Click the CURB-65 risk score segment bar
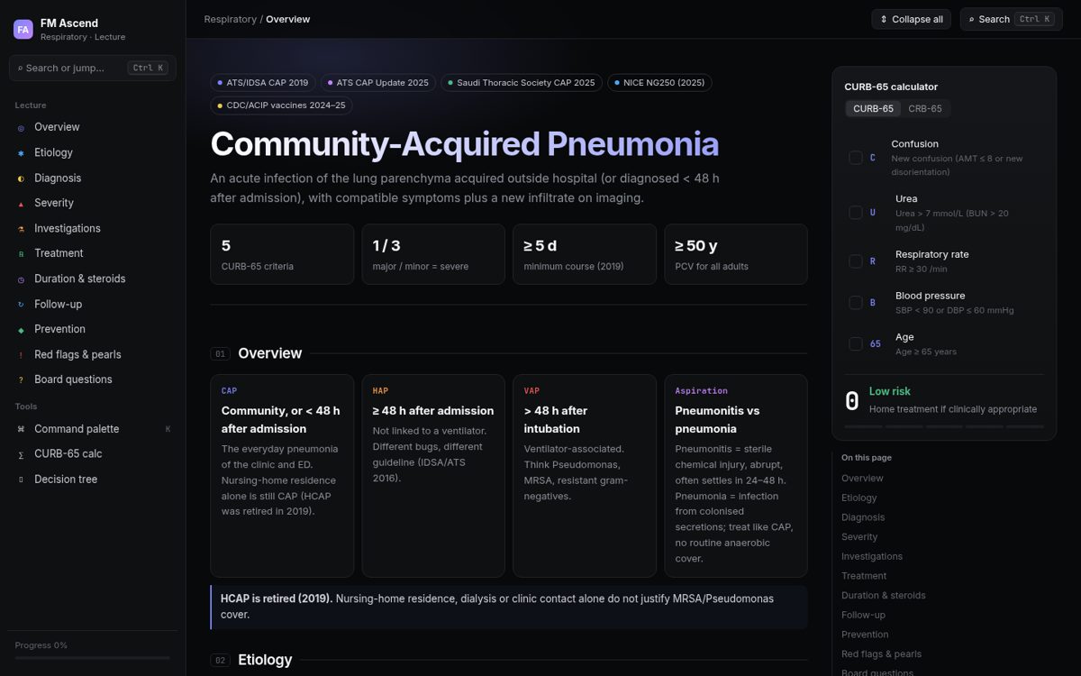Screen dimensions: 1081x676 tap(944, 426)
